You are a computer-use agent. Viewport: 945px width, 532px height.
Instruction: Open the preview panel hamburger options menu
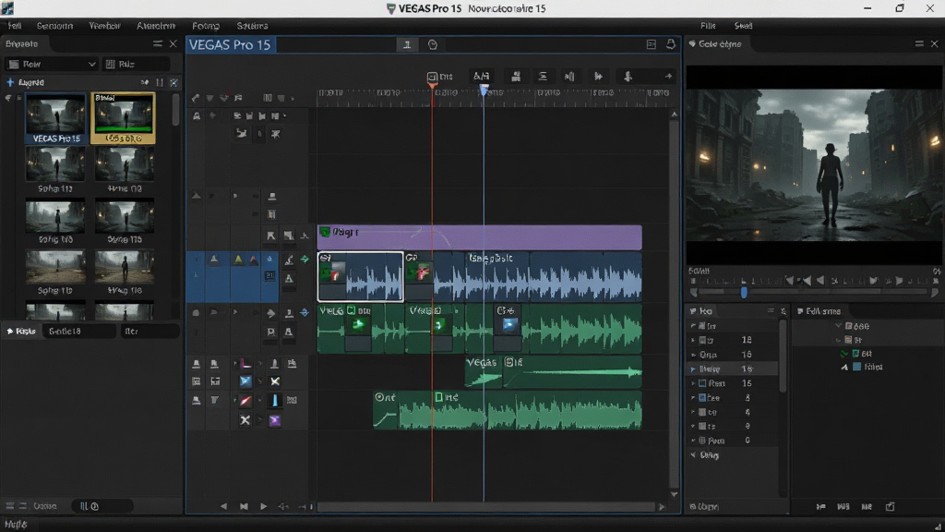coord(919,44)
